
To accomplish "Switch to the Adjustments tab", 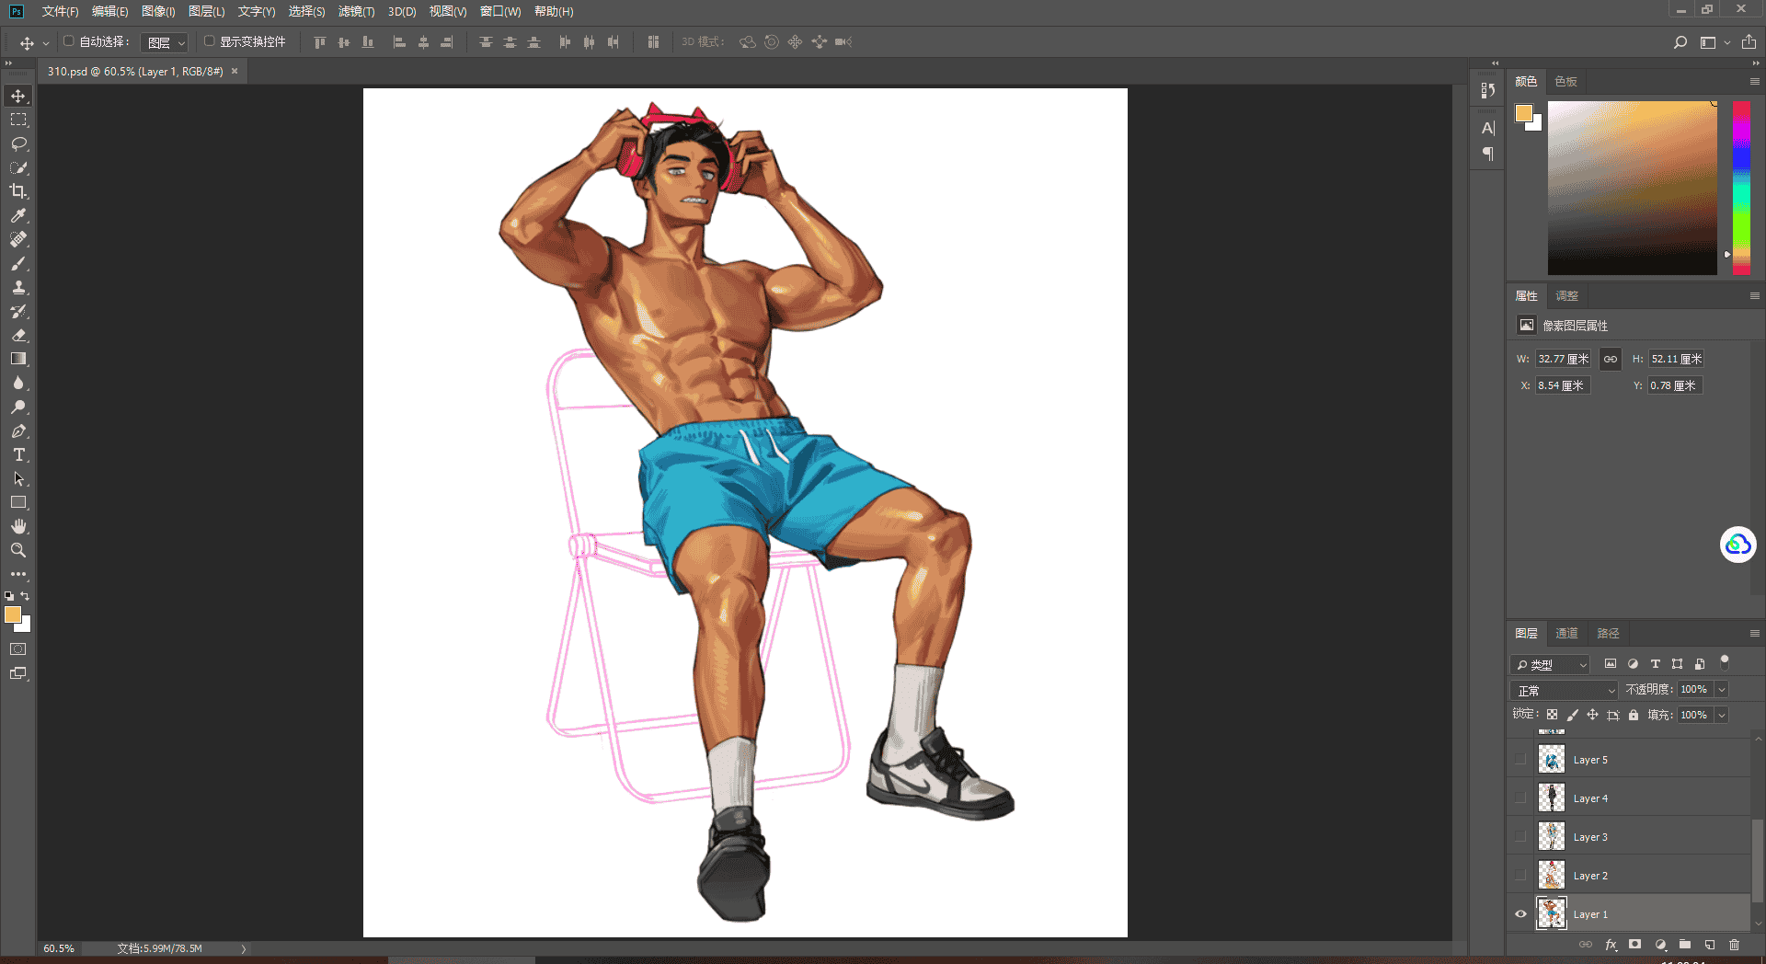I will coord(1566,296).
